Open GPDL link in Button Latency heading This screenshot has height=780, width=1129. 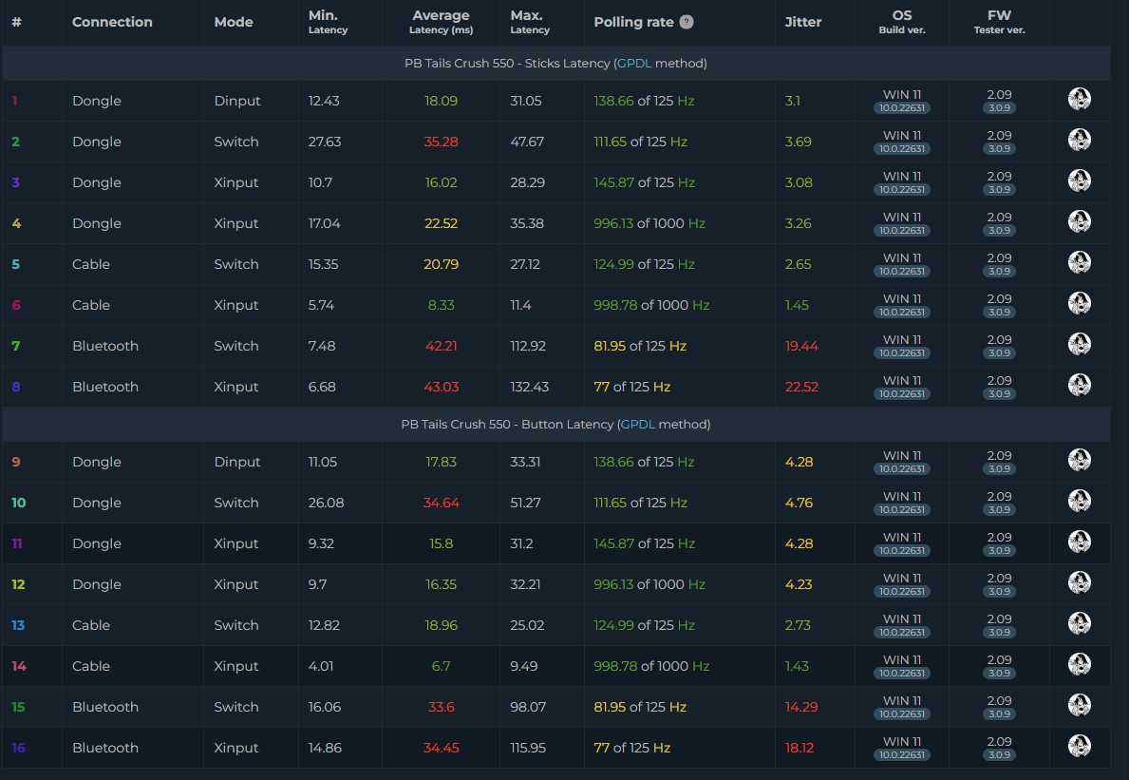coord(637,425)
